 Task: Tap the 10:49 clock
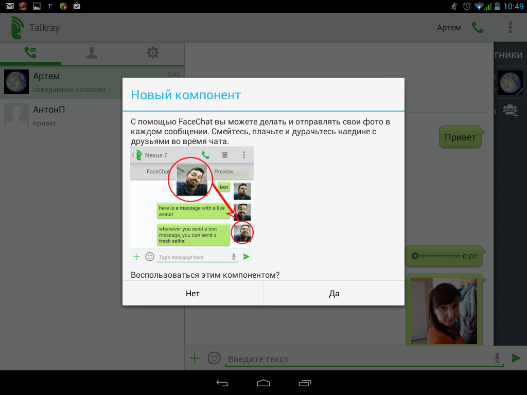coord(513,6)
